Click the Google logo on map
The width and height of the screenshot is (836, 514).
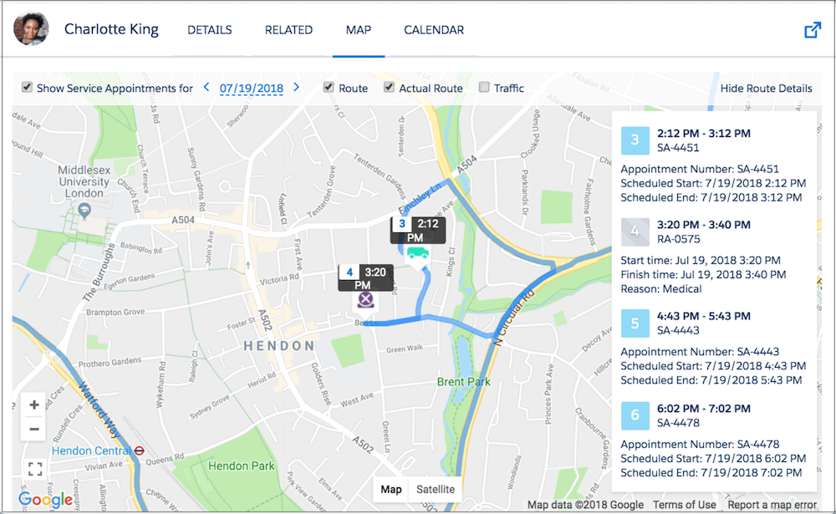(x=45, y=500)
